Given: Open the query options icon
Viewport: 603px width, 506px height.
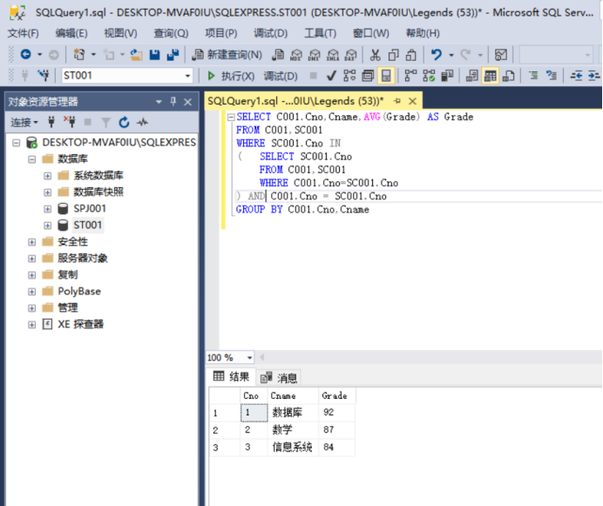Looking at the screenshot, I should [x=368, y=76].
